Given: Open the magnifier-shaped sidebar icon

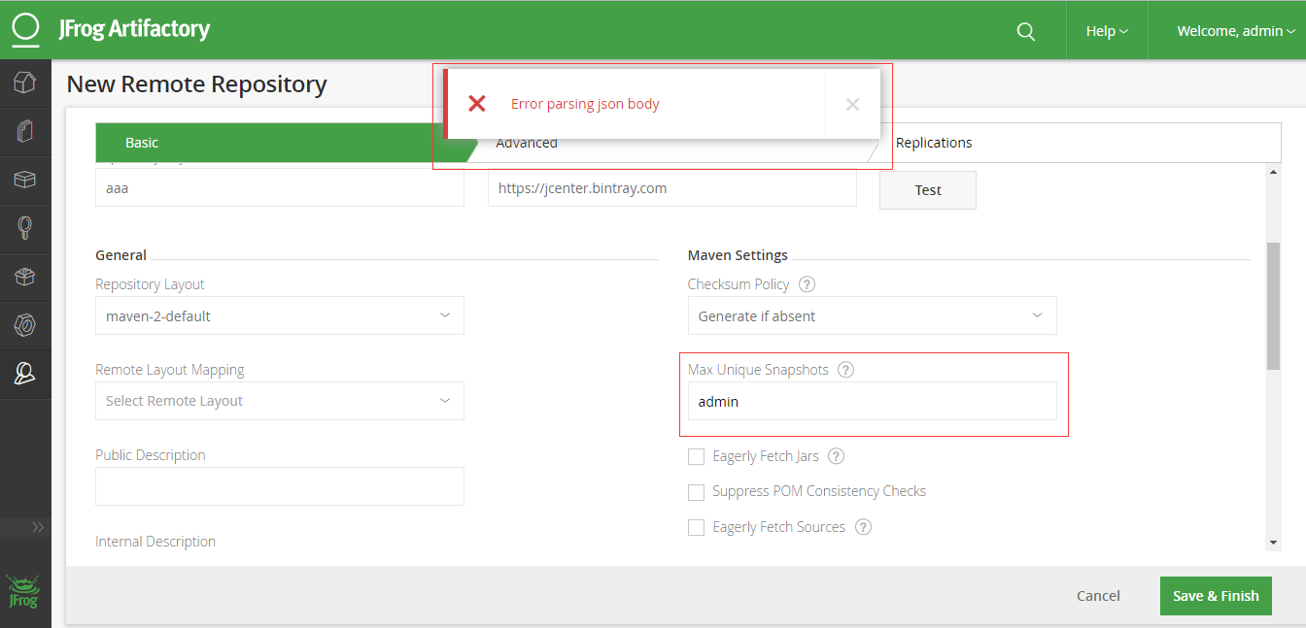Looking at the screenshot, I should pyautogui.click(x=25, y=228).
